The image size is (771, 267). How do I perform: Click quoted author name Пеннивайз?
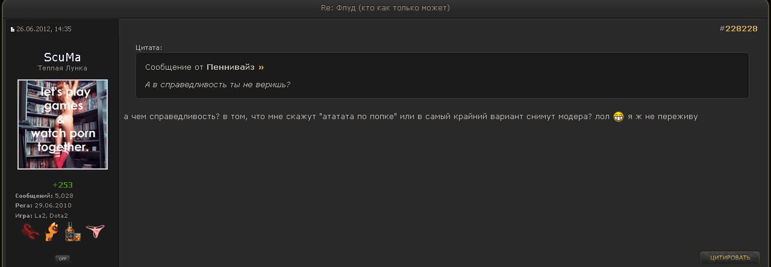[x=231, y=67]
